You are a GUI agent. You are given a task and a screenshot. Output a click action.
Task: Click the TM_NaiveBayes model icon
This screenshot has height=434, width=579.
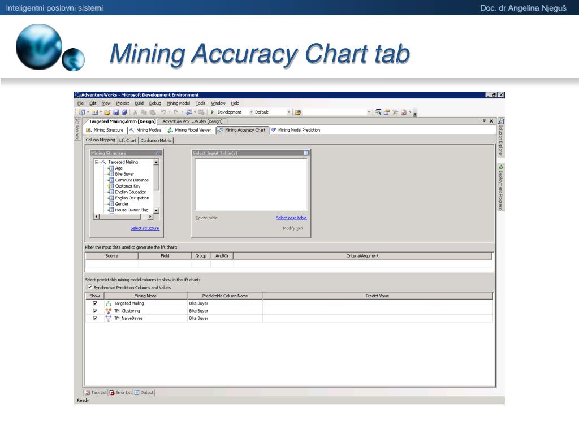point(108,318)
